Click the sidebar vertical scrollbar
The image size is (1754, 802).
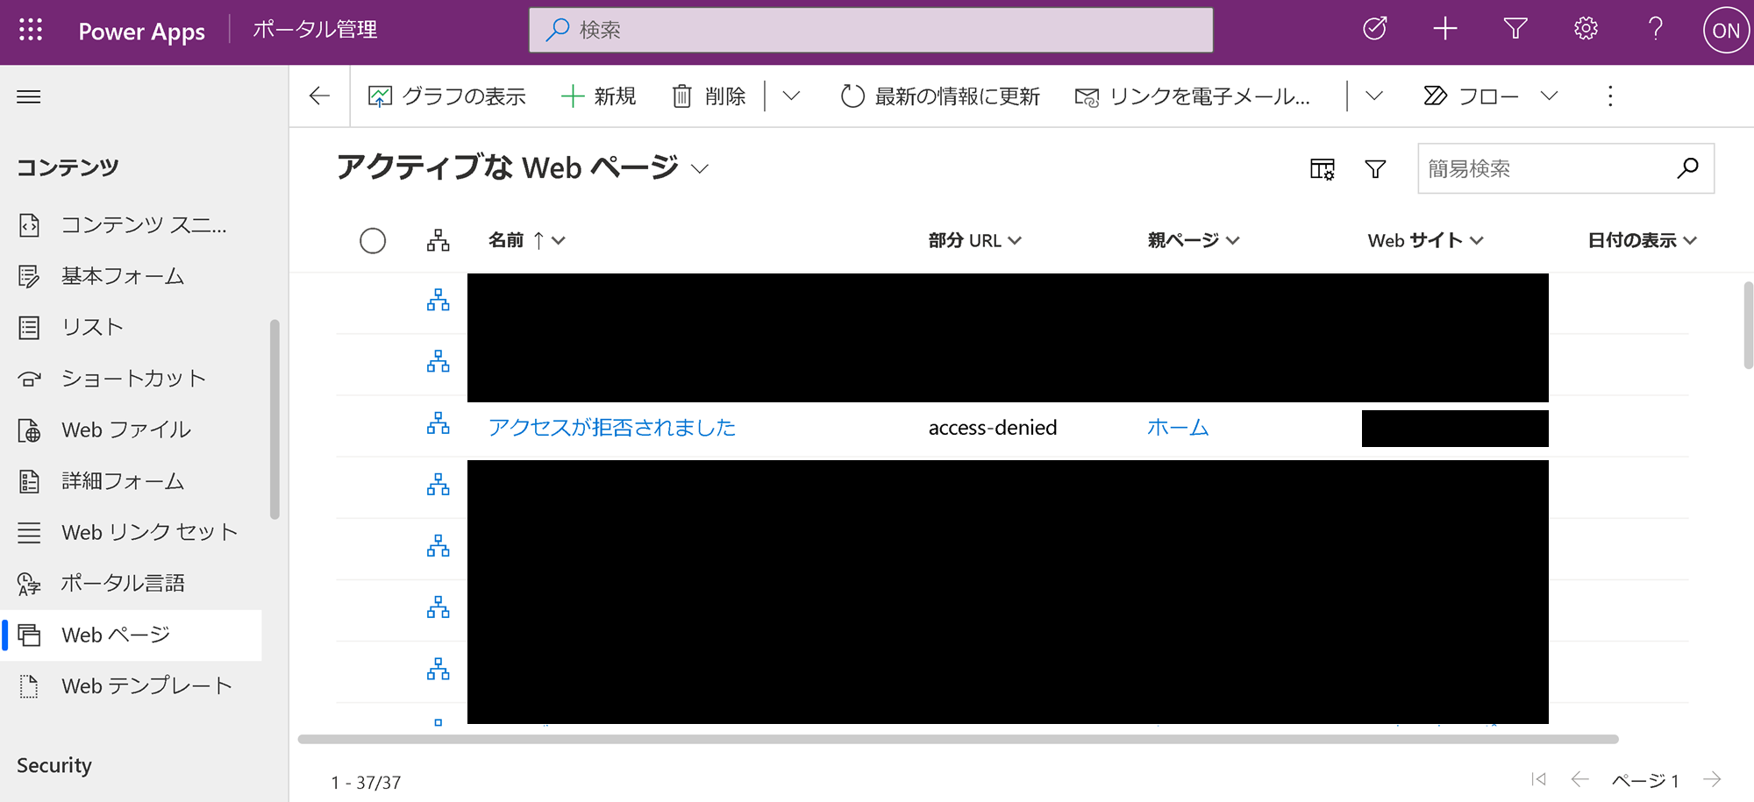tap(275, 420)
